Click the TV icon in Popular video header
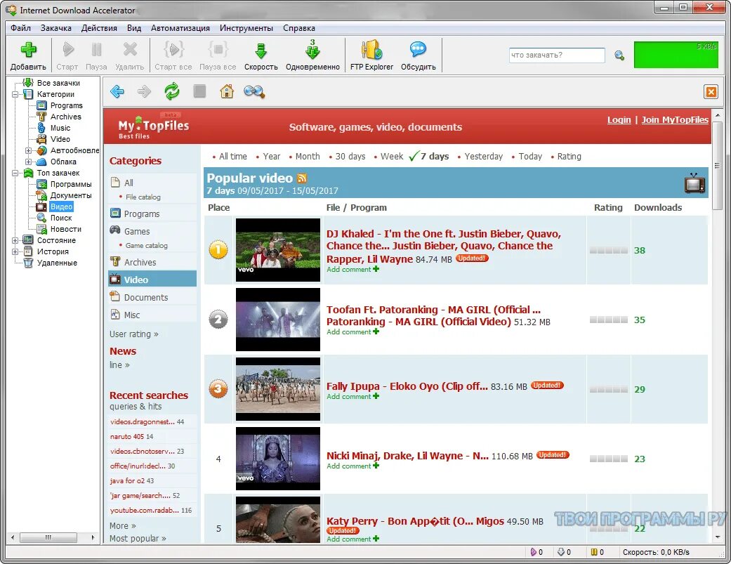Image resolution: width=731 pixels, height=564 pixels. click(x=694, y=183)
